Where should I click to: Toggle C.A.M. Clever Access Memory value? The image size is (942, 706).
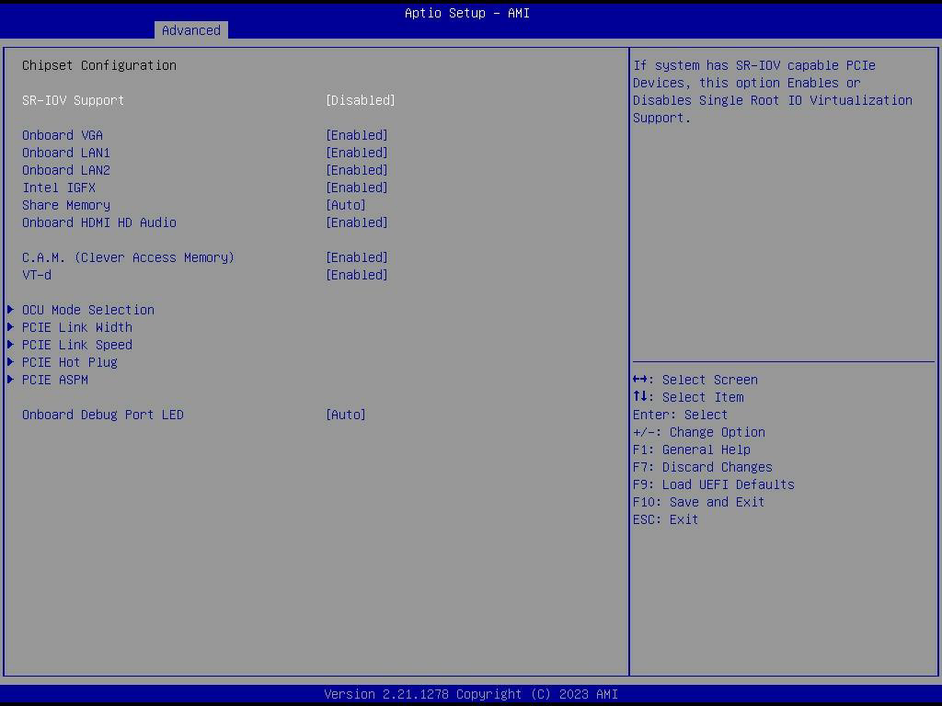tap(356, 257)
